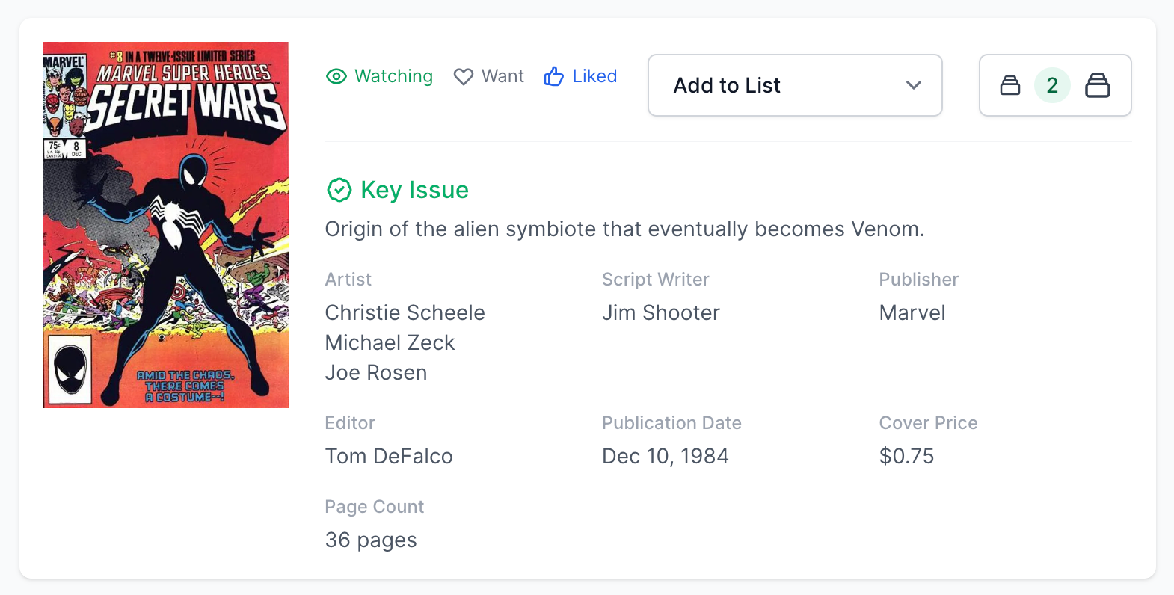The width and height of the screenshot is (1174, 595).
Task: Click the thumbs-up icon beside Liked
Action: coord(553,76)
